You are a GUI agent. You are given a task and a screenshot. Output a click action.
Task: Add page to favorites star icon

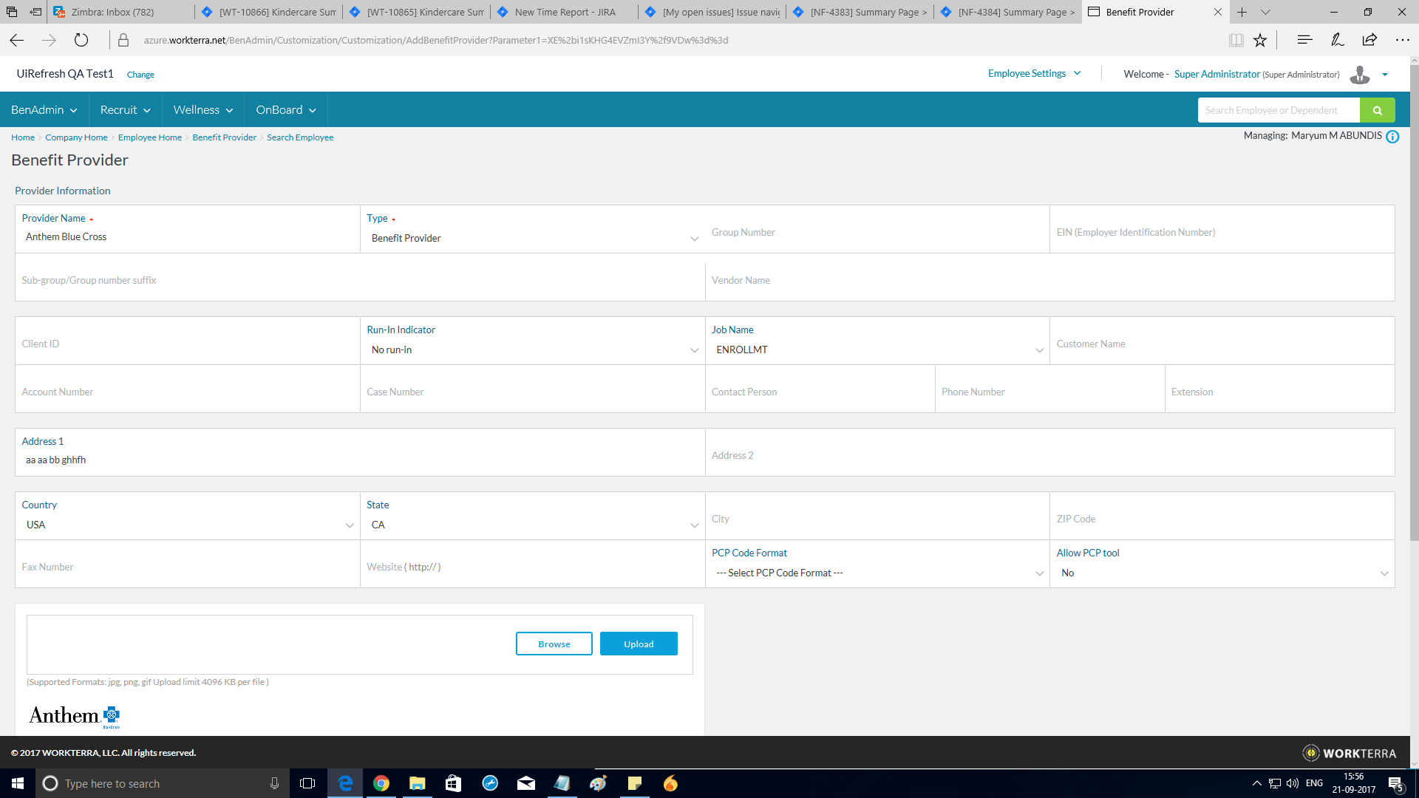point(1260,41)
